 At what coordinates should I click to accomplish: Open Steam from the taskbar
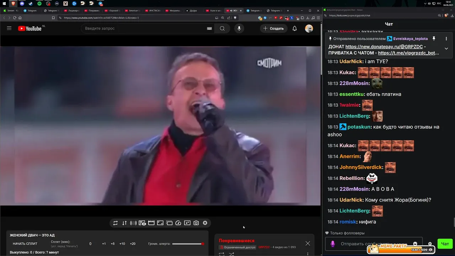coord(31,3)
